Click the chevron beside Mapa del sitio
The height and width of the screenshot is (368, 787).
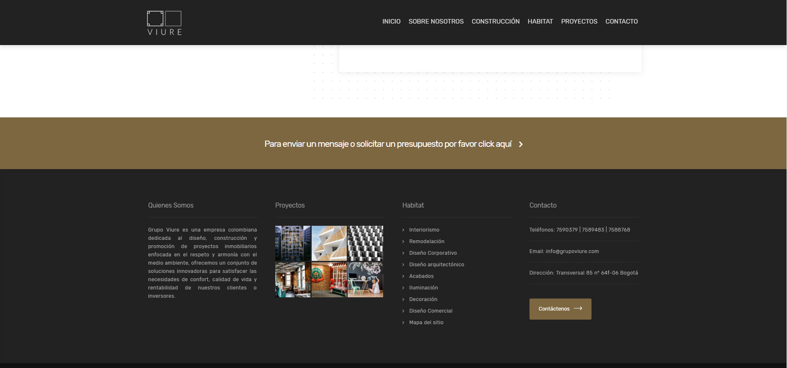coord(403,323)
